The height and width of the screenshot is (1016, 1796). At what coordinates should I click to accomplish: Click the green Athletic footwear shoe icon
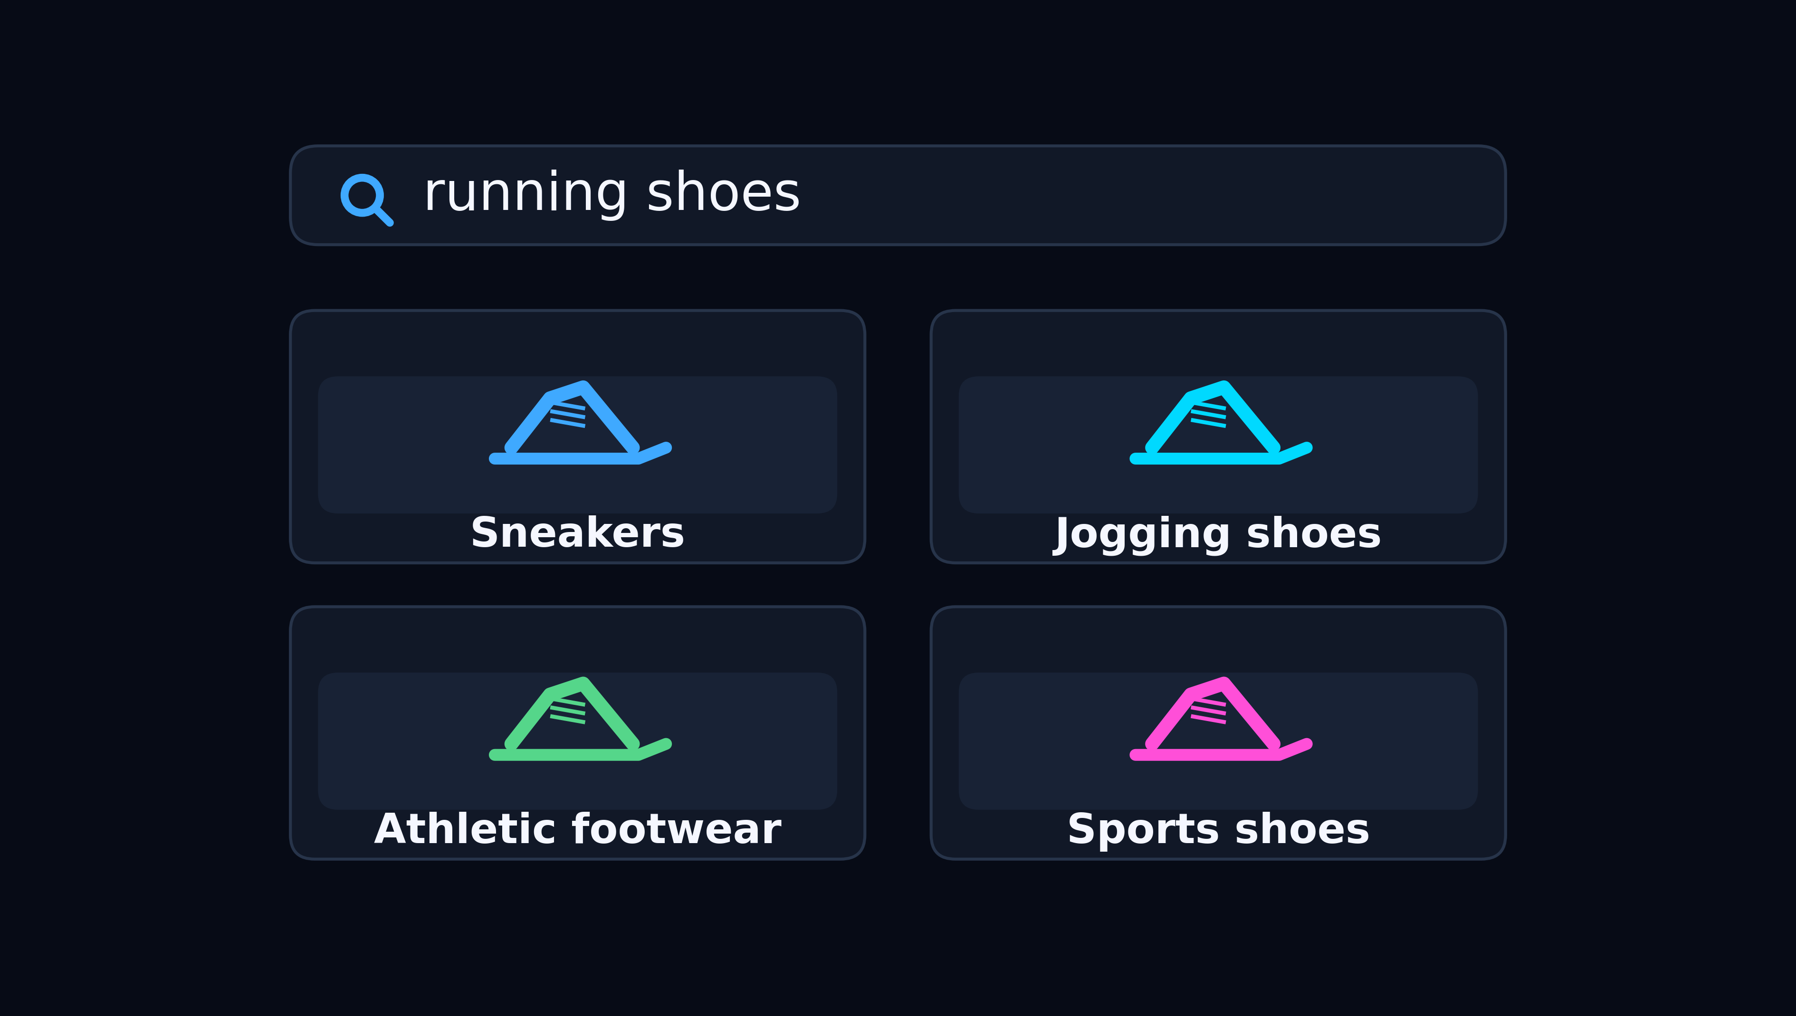(x=580, y=719)
